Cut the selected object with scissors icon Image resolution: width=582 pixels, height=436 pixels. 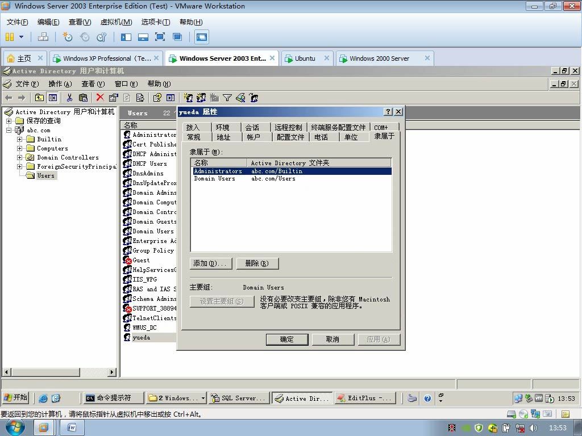point(69,98)
